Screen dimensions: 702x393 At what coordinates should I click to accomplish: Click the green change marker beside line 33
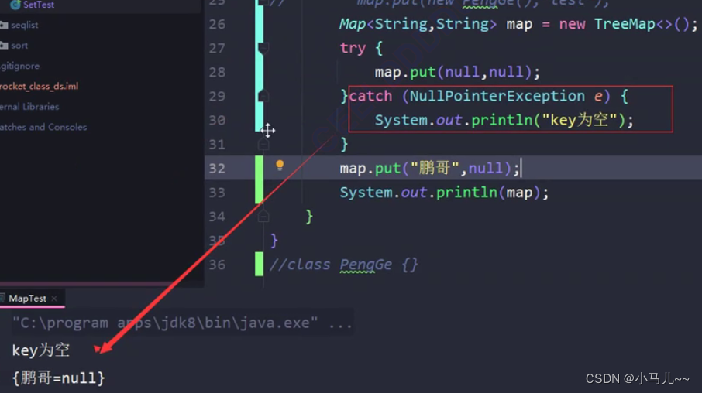260,192
